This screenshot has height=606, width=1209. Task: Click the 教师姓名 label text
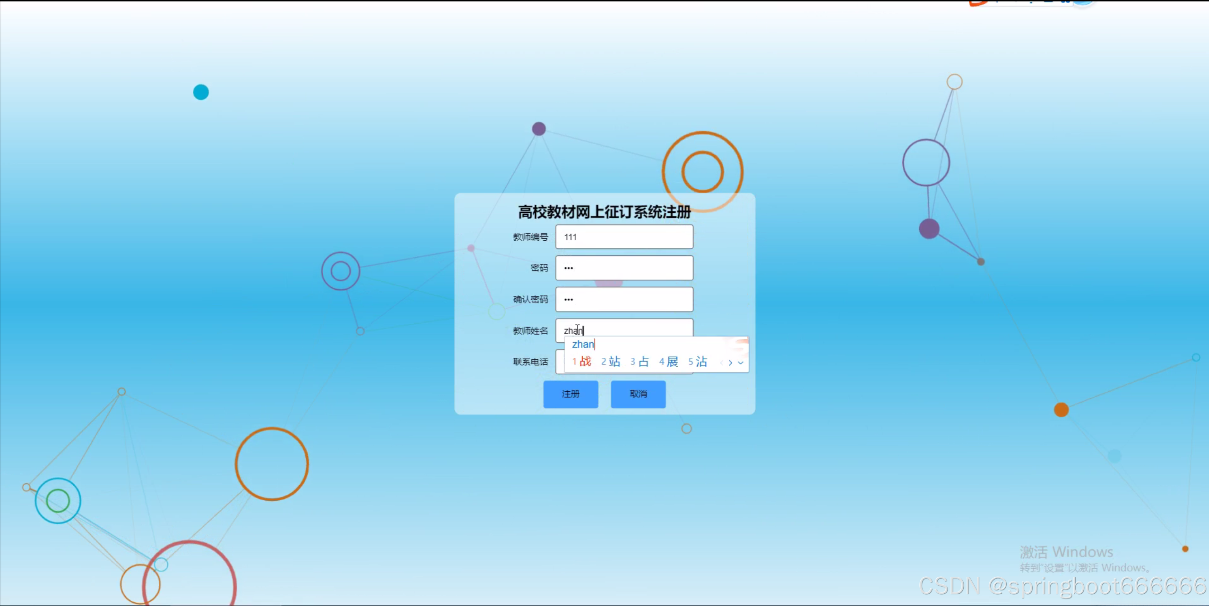[530, 331]
